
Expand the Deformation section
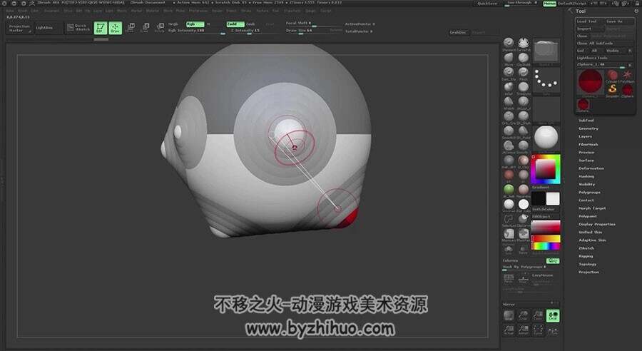pyautogui.click(x=591, y=168)
